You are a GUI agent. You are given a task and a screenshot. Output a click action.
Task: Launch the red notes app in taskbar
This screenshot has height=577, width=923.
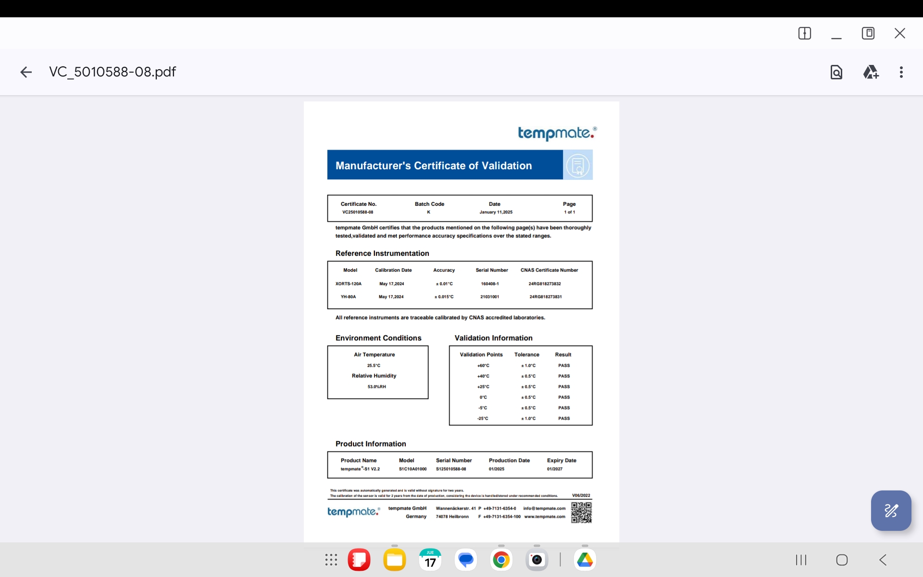coord(359,560)
